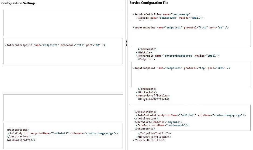The image size is (253, 150).
Task: Click the AllowAllTraffic line in settings
Action: tap(21, 140)
